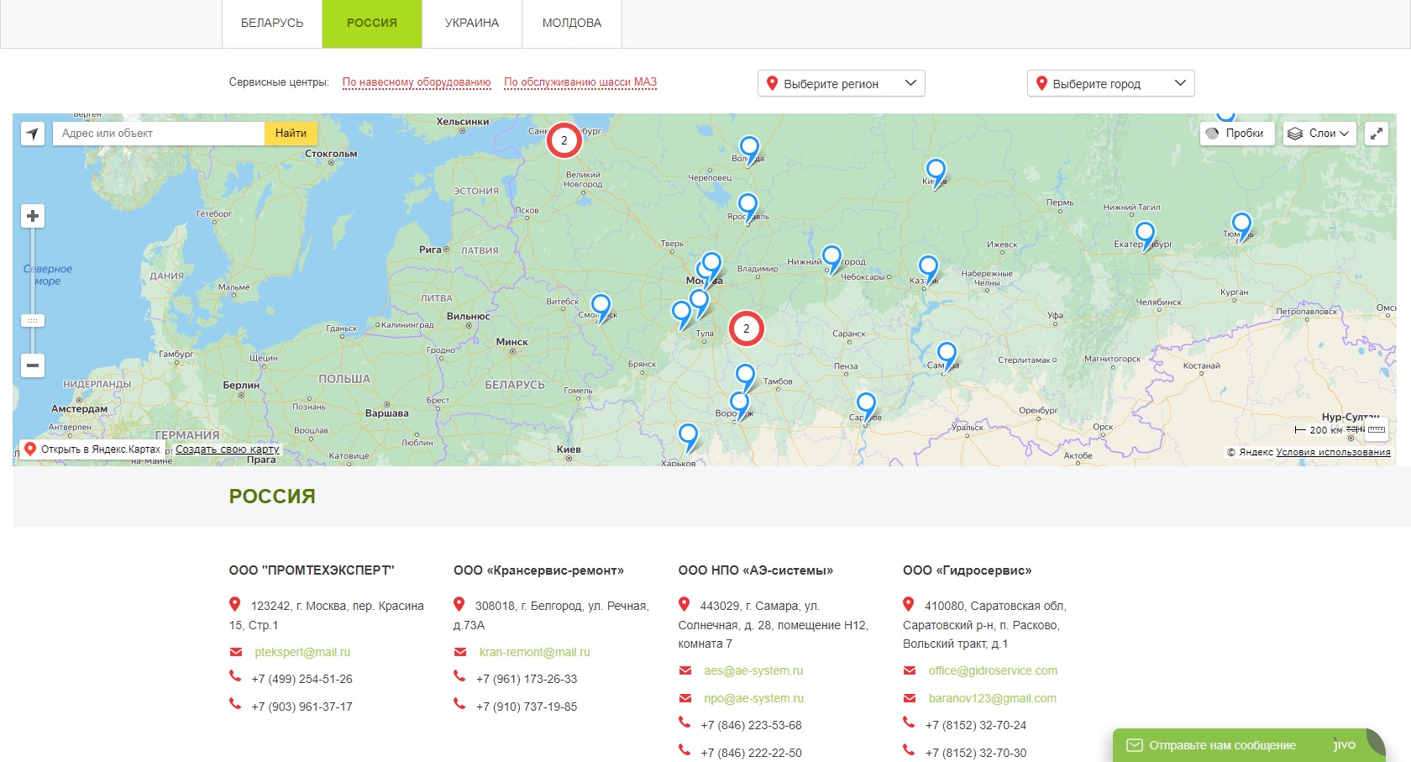Click the cluster marker near Saint Petersburg
Viewport: 1411px width, 762px height.
click(x=564, y=140)
